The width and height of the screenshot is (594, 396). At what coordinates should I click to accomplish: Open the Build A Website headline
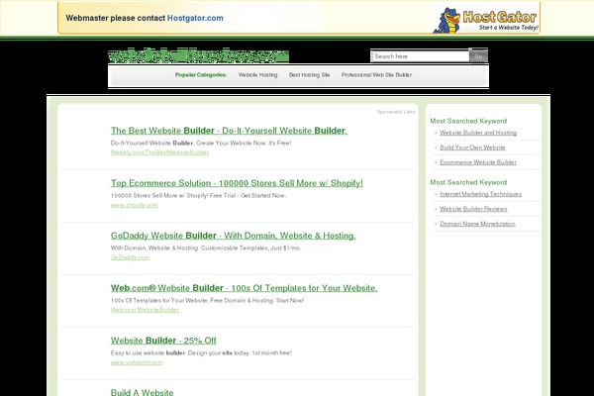142,392
